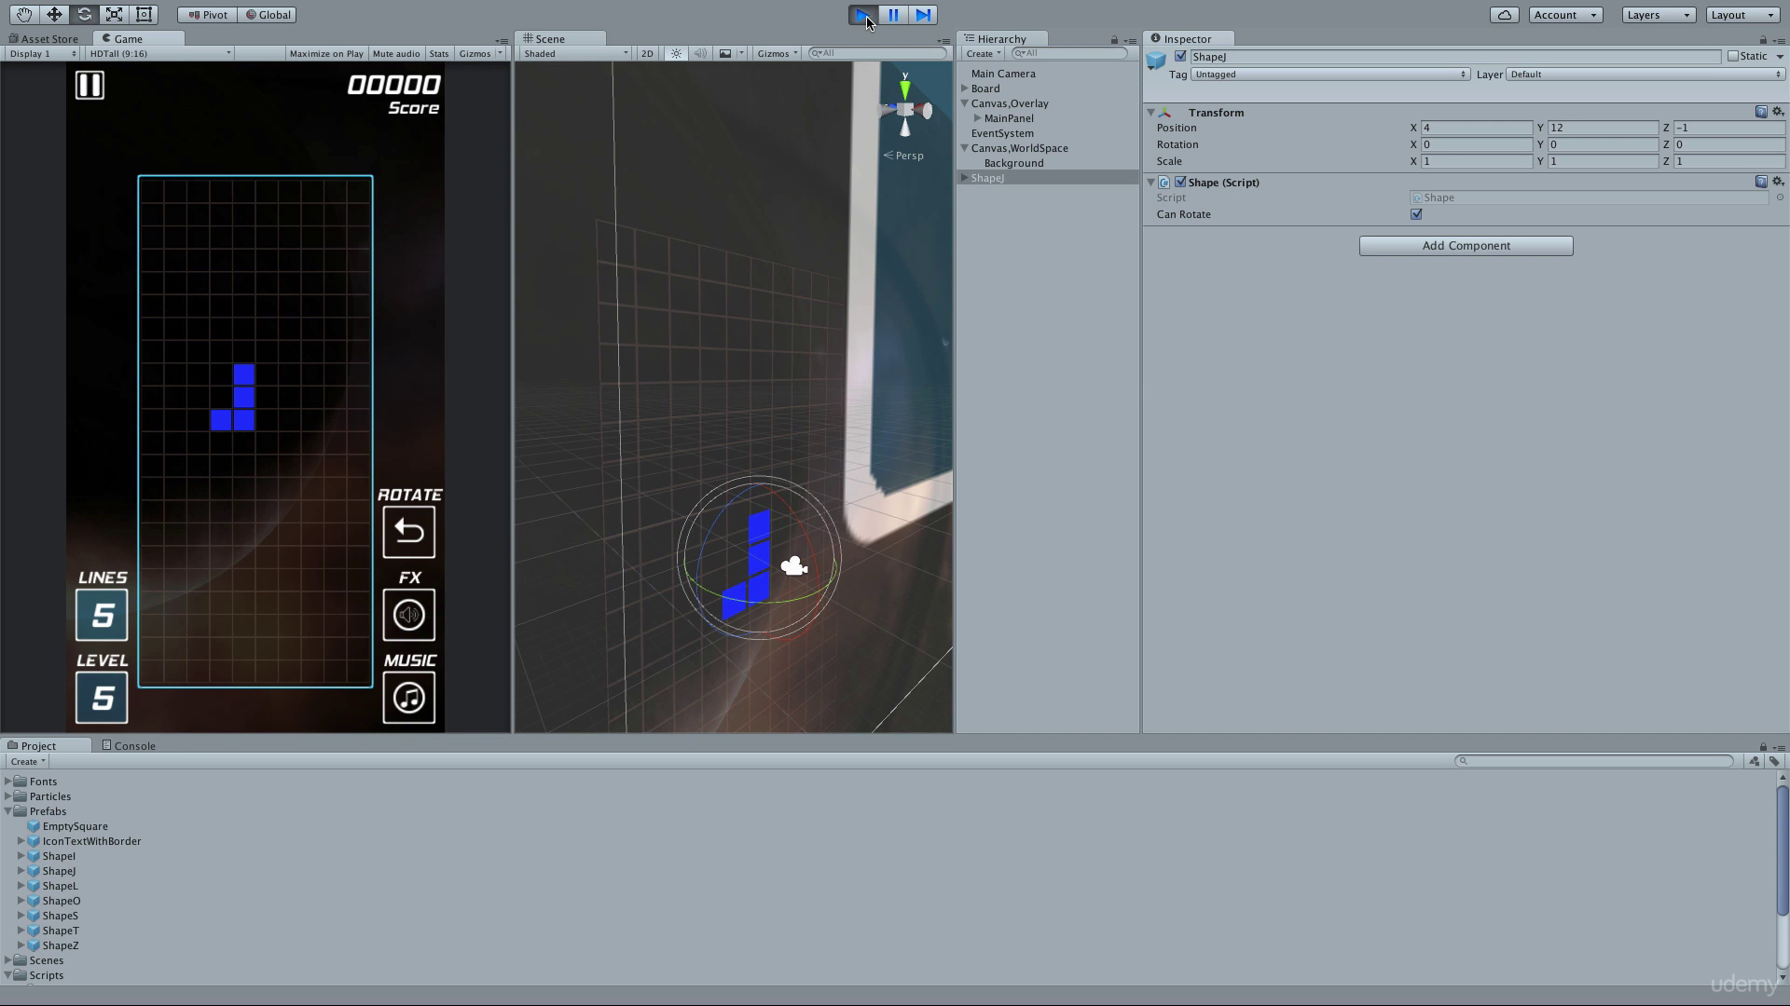Click the script object picker circle
This screenshot has width=1790, height=1006.
pyautogui.click(x=1780, y=197)
